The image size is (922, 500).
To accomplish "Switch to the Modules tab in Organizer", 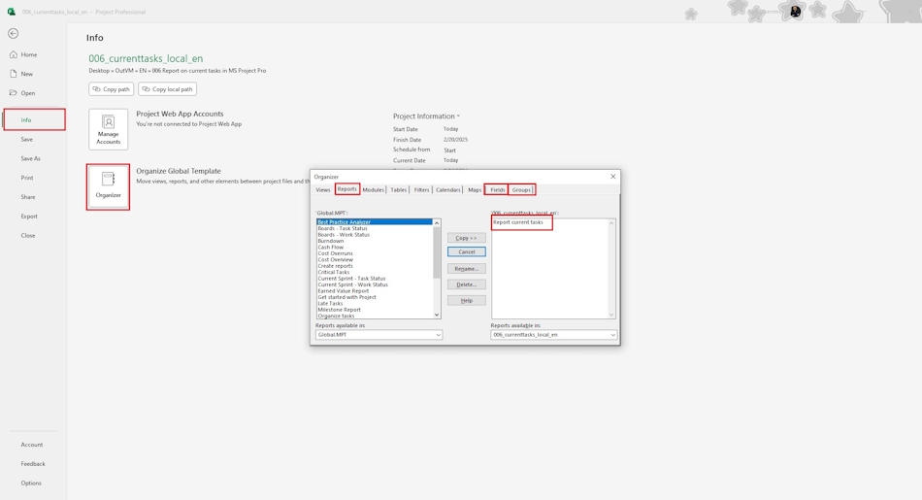I will click(x=373, y=190).
